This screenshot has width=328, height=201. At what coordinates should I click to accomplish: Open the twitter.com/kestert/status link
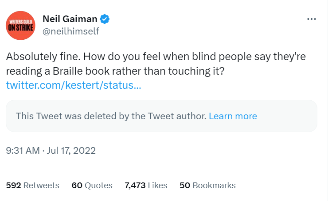74,85
